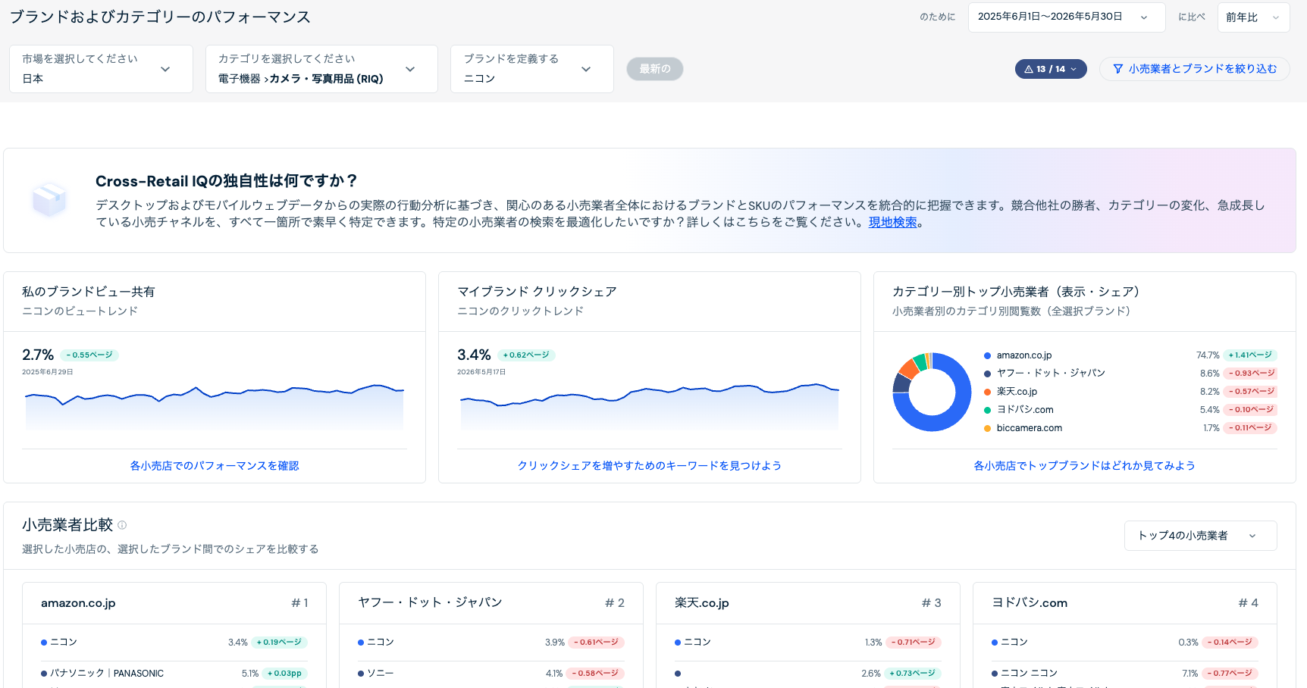Click the -0.77ページ badge in ヨドバシ.com card

click(1230, 674)
